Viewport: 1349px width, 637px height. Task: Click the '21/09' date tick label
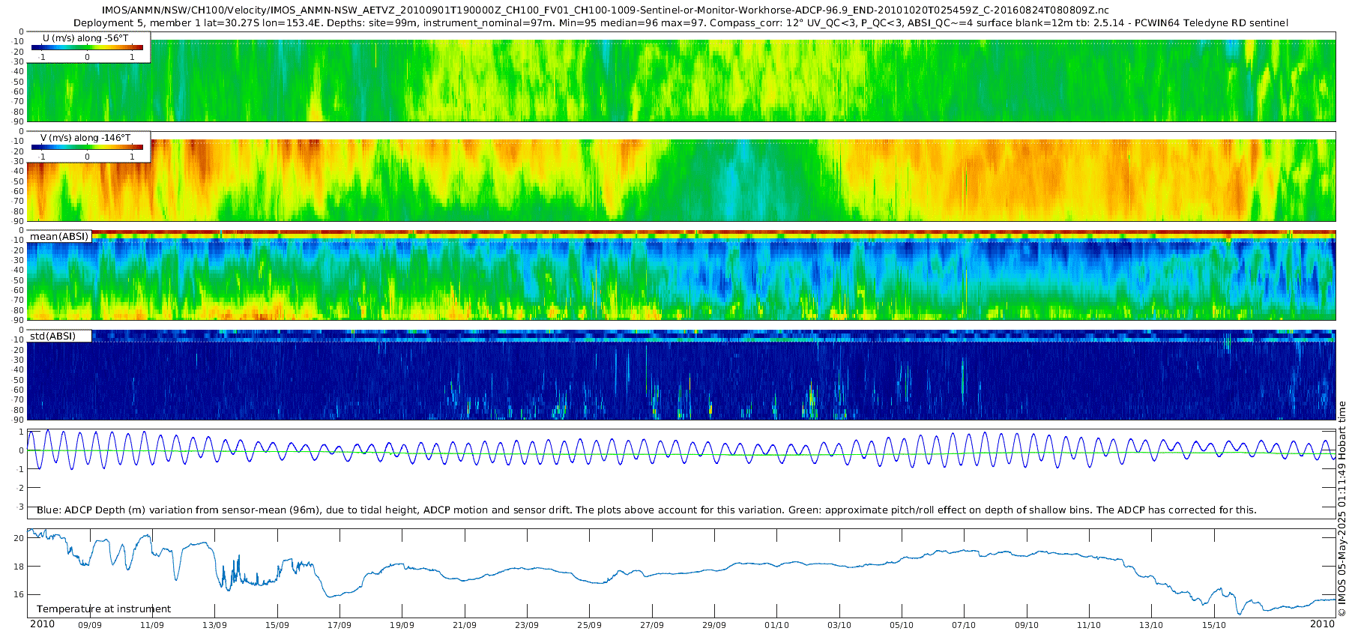tap(465, 625)
